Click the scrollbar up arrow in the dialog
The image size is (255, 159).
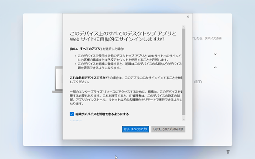(184, 27)
